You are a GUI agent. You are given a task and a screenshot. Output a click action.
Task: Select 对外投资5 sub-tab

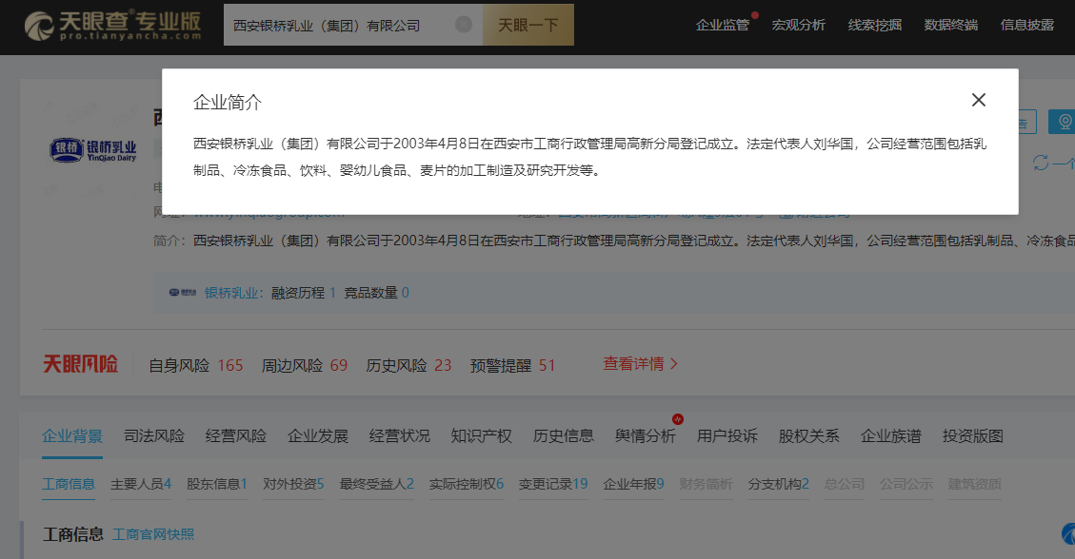[293, 484]
